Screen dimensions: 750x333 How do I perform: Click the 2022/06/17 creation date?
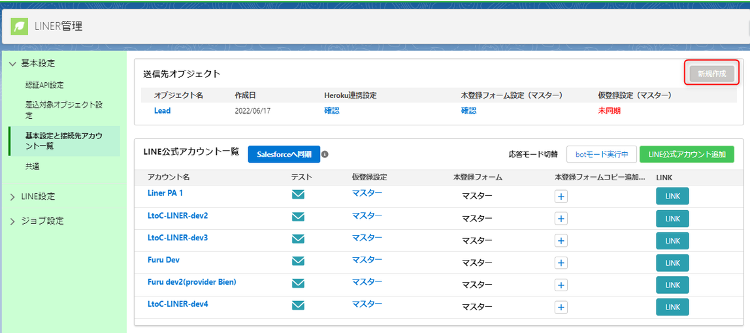click(252, 110)
